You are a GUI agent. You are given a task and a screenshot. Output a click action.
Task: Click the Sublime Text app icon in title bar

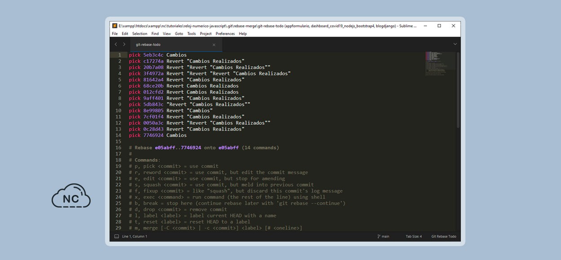click(115, 26)
